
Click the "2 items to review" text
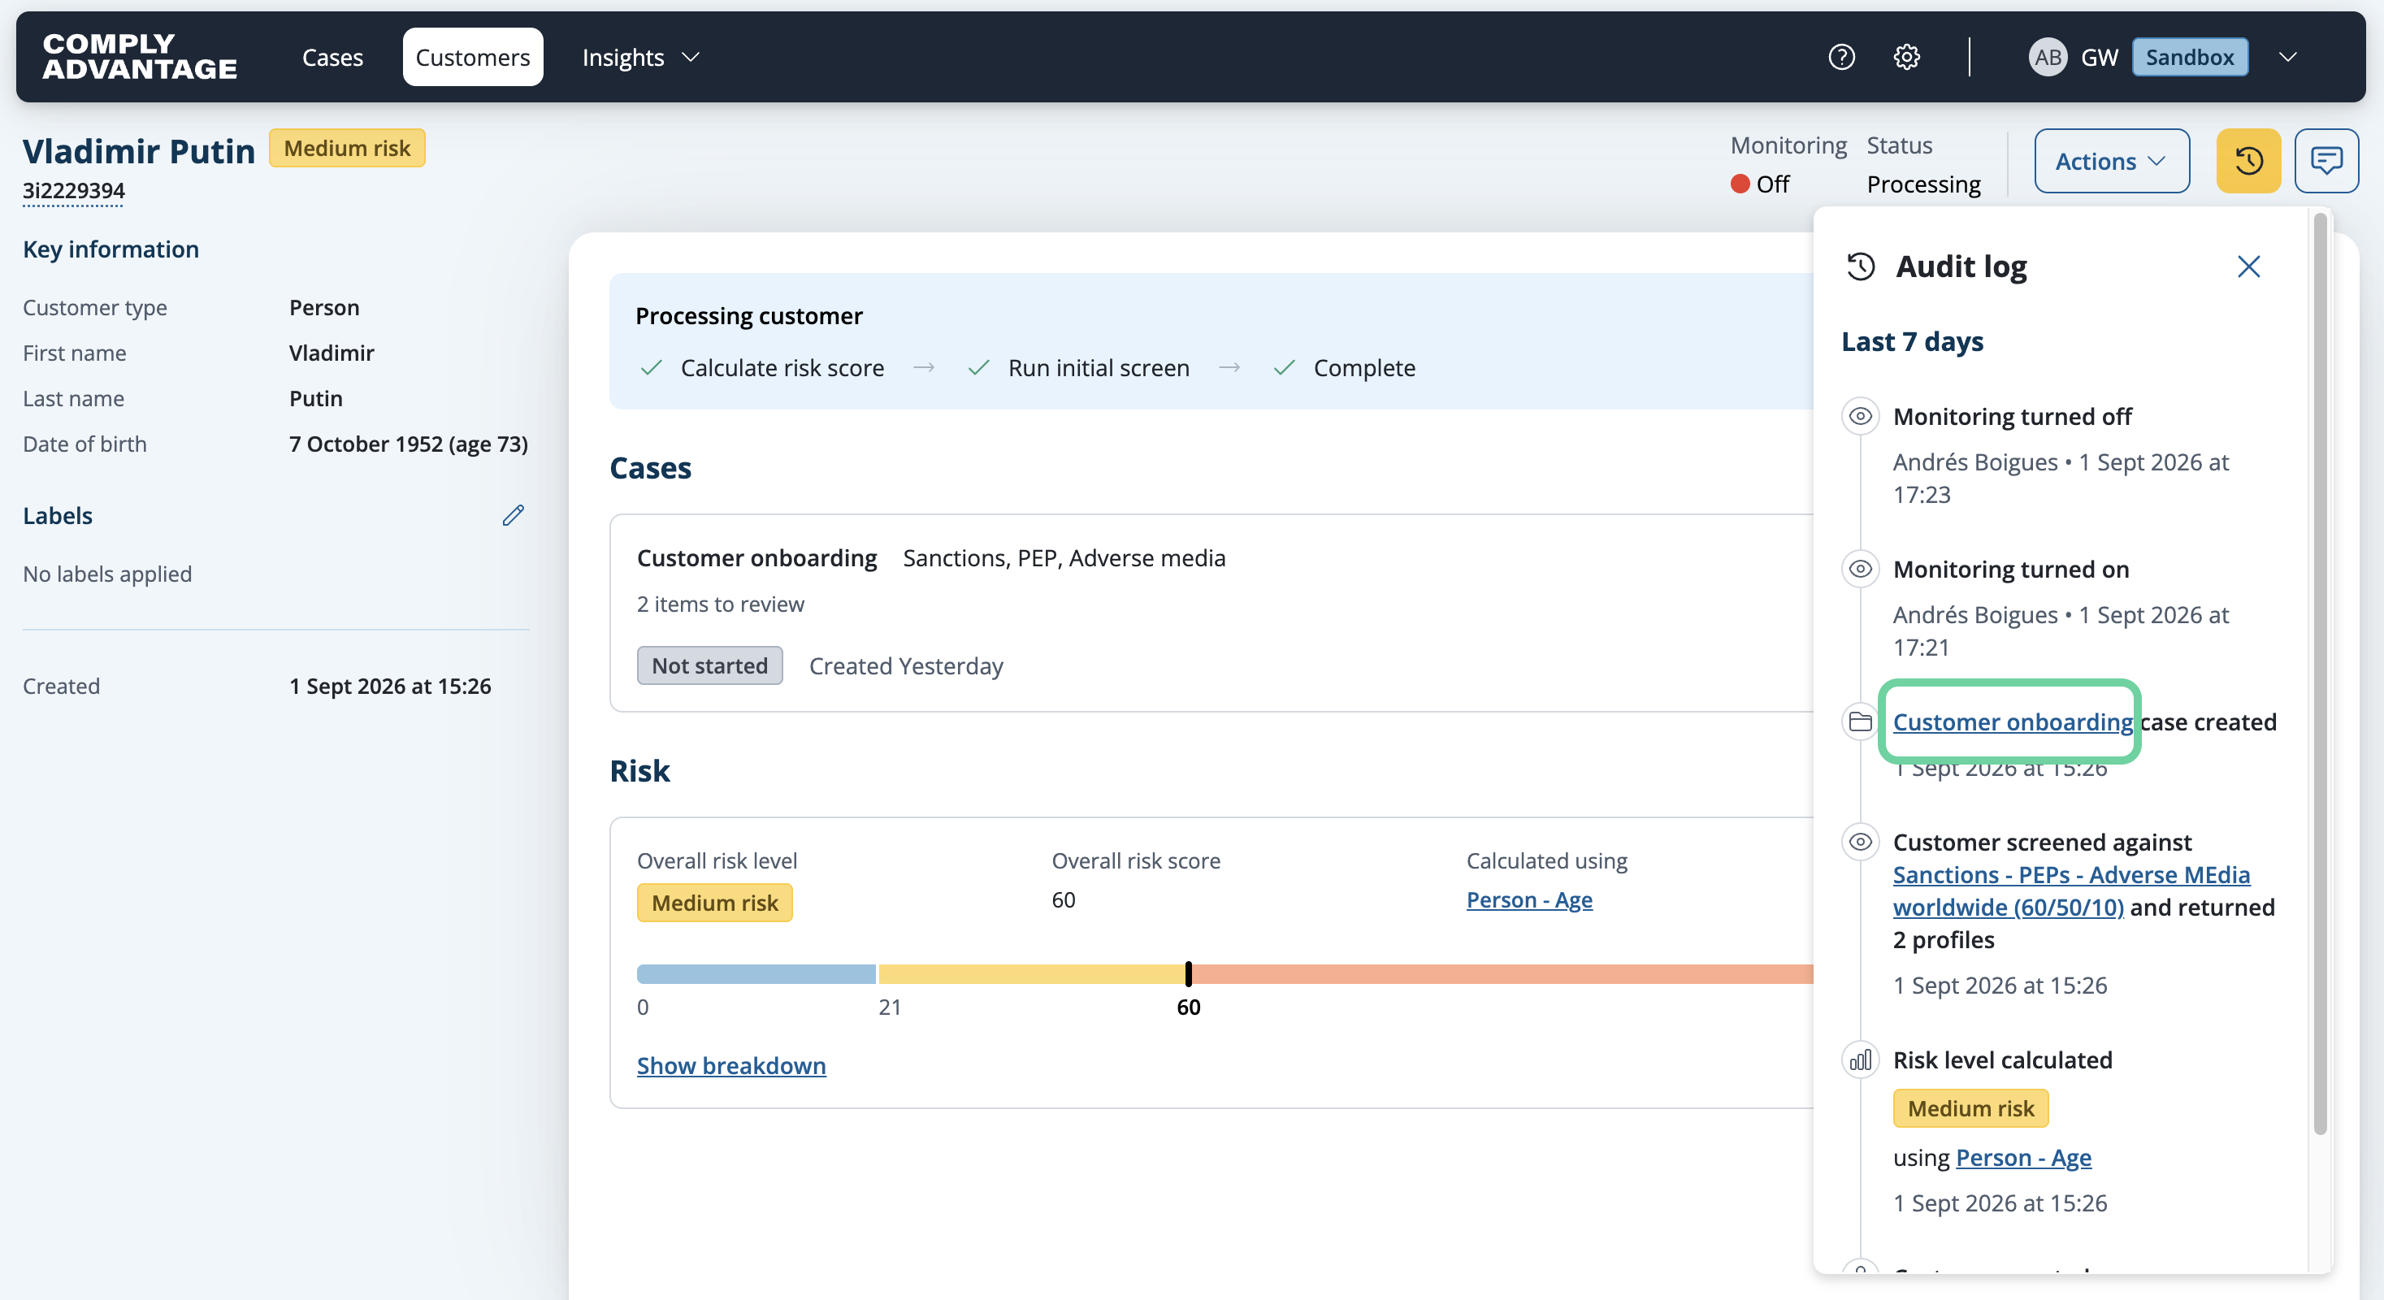[x=720, y=604]
